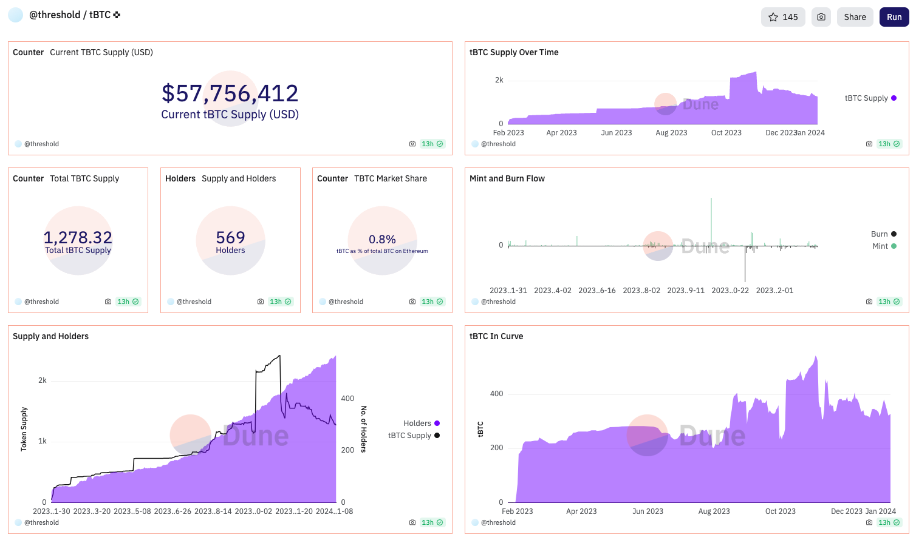Click 13h refresh badge in Current TBTC Supply (USD) card
Viewport: 916px width, 540px height.
pos(432,144)
